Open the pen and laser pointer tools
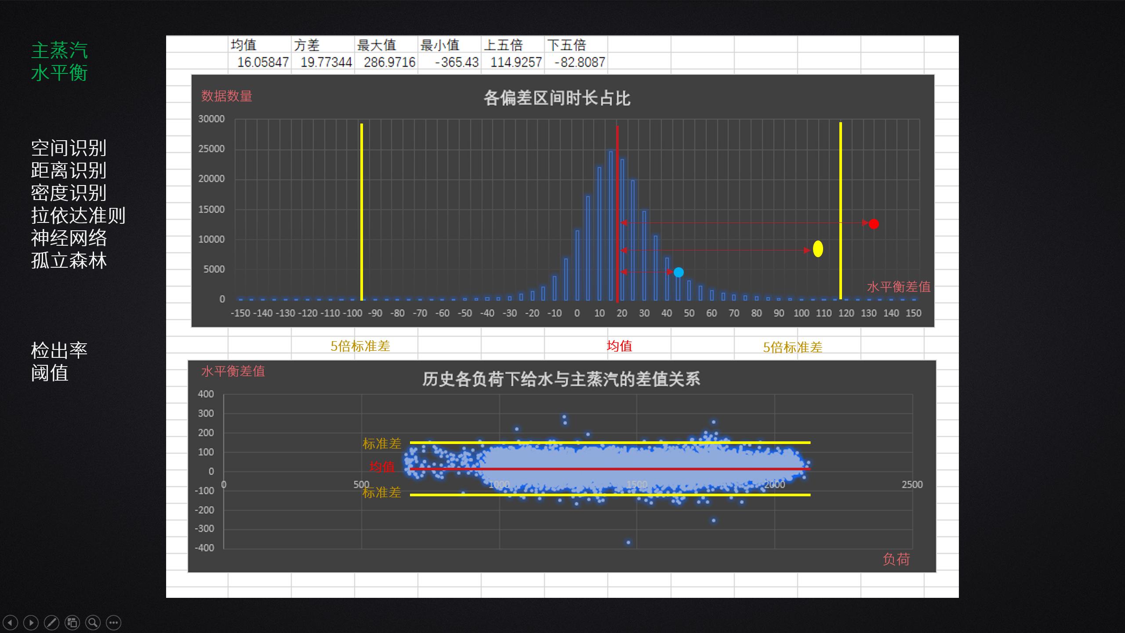Image resolution: width=1125 pixels, height=633 pixels. pos(51,622)
